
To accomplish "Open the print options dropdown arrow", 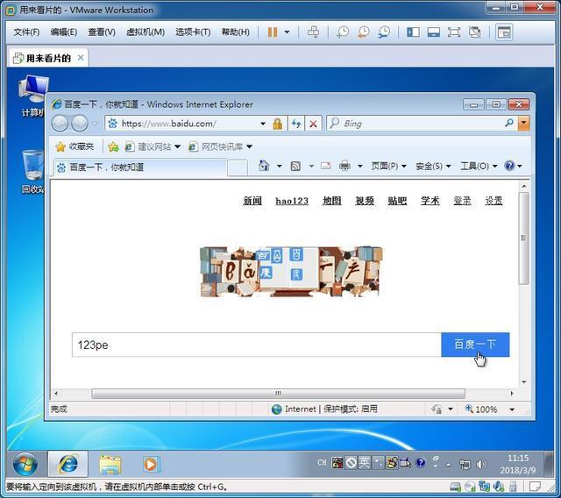I will [x=360, y=166].
